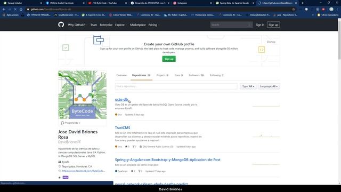Focus the GitHub search field
The height and width of the screenshot is (192, 341).
click(x=231, y=25)
